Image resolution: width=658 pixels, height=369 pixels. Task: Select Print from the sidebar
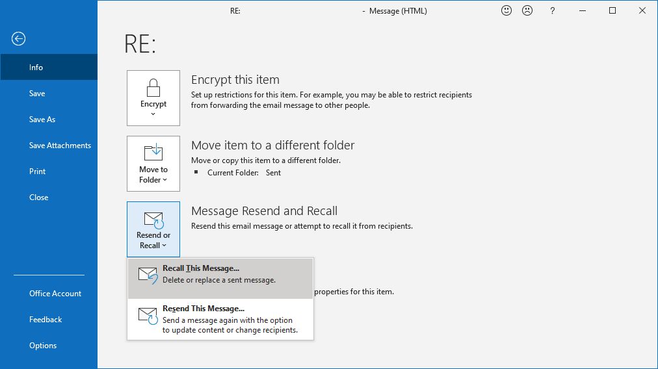pyautogui.click(x=38, y=172)
